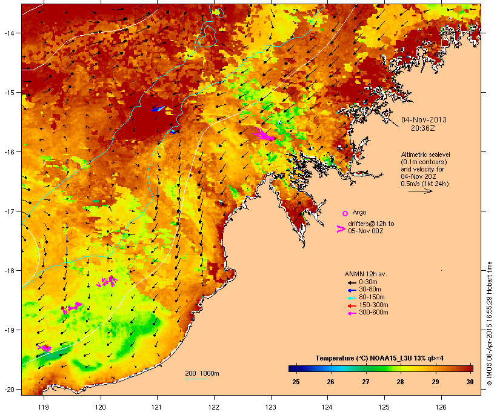Click the '125' longitude axis label

[x=384, y=407]
